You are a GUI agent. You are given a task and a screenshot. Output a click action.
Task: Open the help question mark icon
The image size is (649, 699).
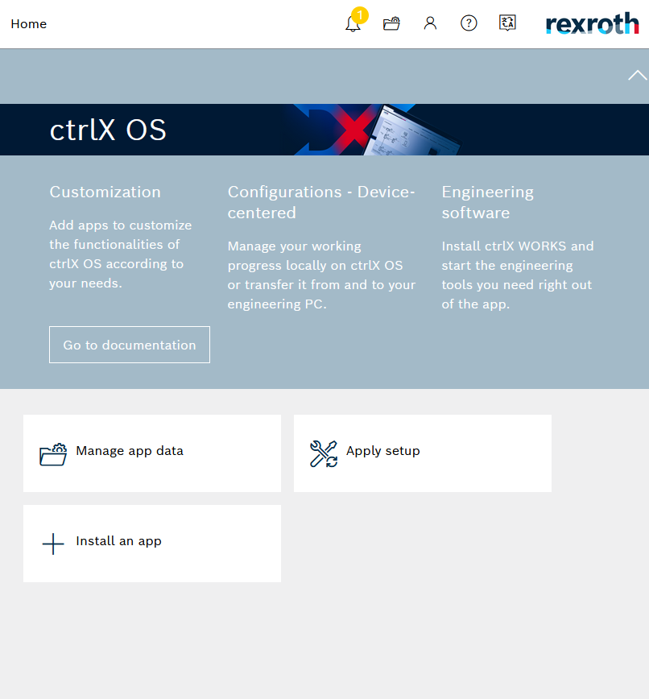click(x=469, y=23)
